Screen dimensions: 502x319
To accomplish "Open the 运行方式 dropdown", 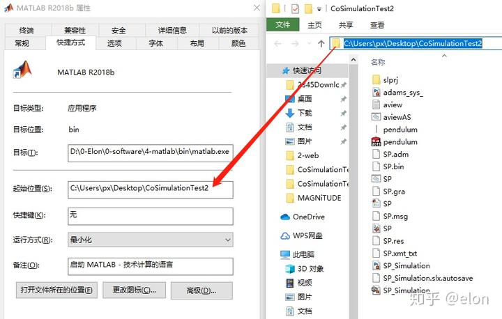I will [151, 240].
